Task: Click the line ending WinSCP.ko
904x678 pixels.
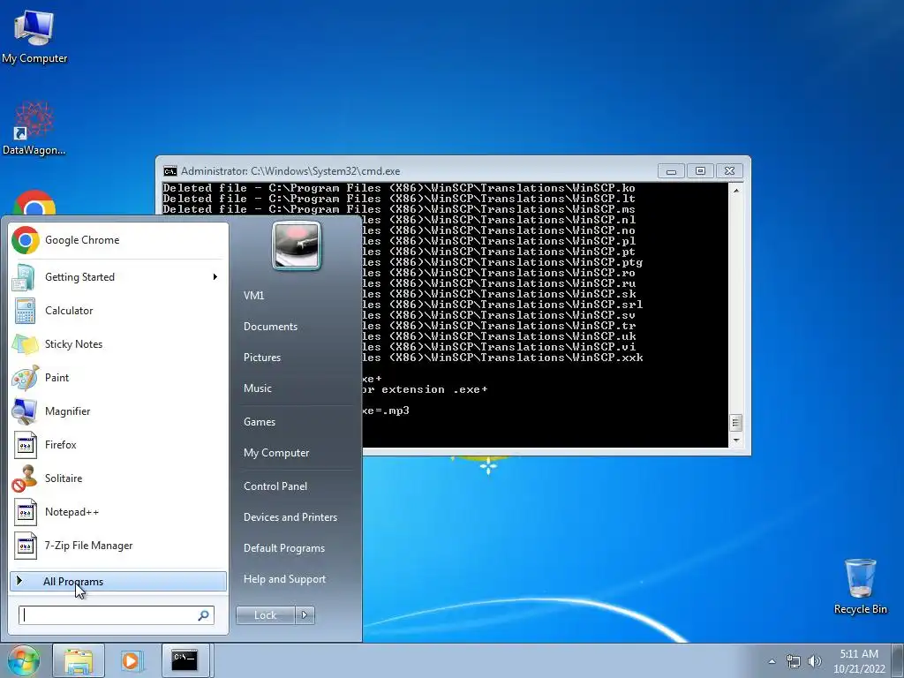Action: pyautogui.click(x=399, y=188)
